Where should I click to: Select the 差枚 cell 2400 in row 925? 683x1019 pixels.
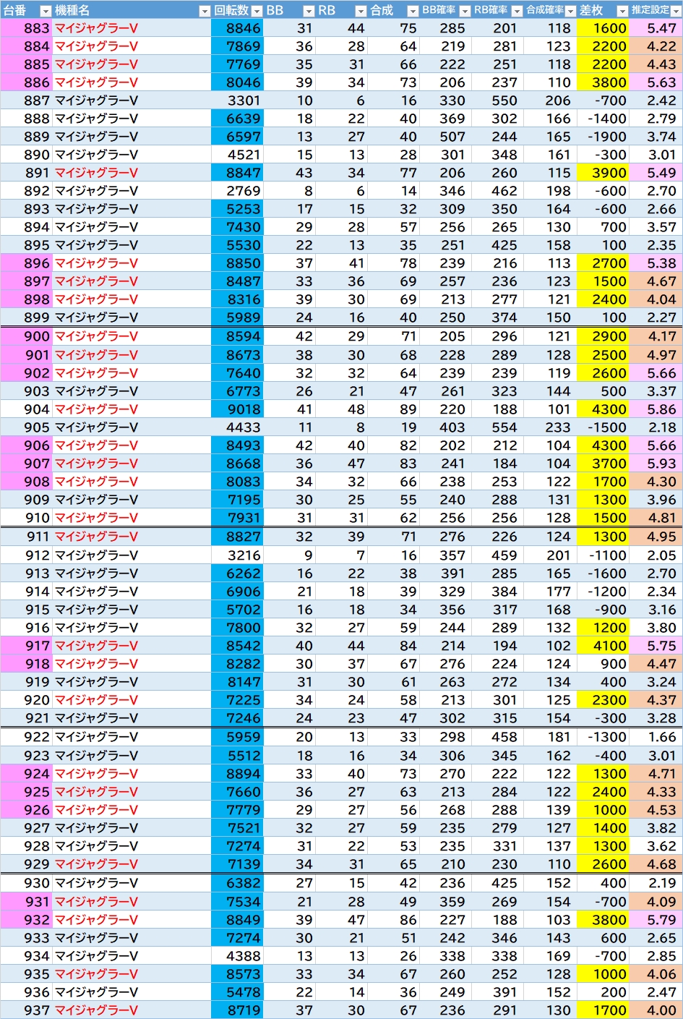pyautogui.click(x=603, y=792)
